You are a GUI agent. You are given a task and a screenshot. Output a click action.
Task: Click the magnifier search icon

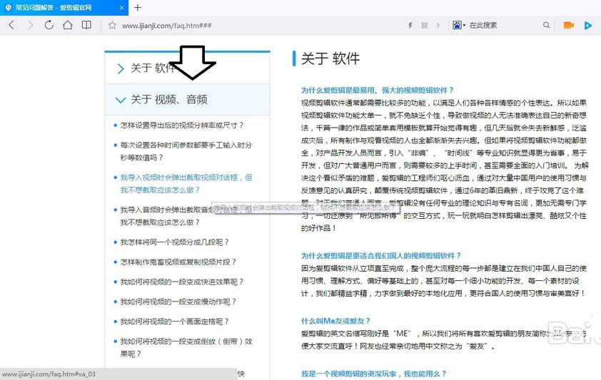[546, 25]
